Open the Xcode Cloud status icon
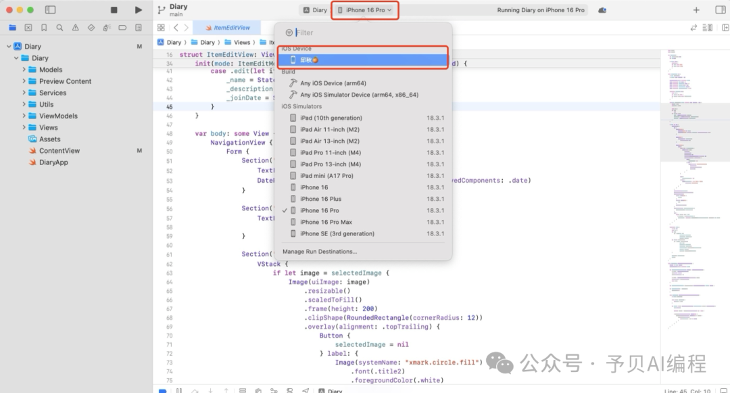730x393 pixels. click(602, 9)
